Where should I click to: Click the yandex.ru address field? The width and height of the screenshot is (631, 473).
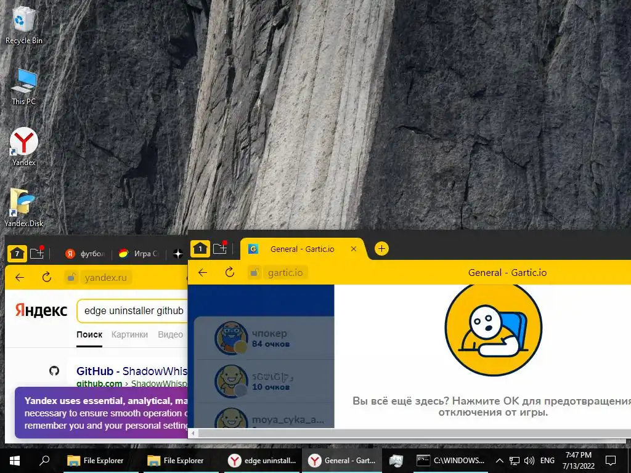point(106,277)
